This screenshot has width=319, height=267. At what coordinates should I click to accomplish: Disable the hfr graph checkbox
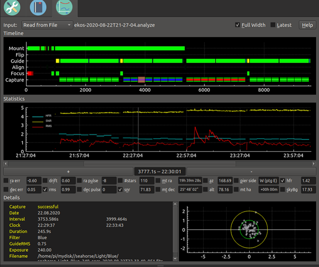tap(283, 180)
